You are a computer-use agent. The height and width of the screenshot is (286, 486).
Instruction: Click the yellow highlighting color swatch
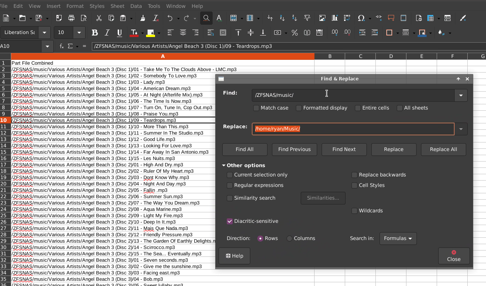151,36
